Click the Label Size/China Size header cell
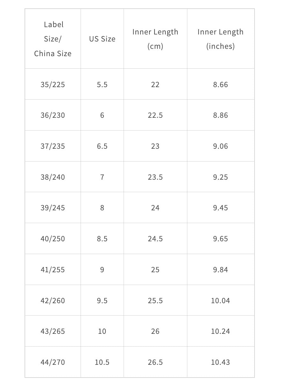Viewport: 281px width, 390px height. [53, 39]
